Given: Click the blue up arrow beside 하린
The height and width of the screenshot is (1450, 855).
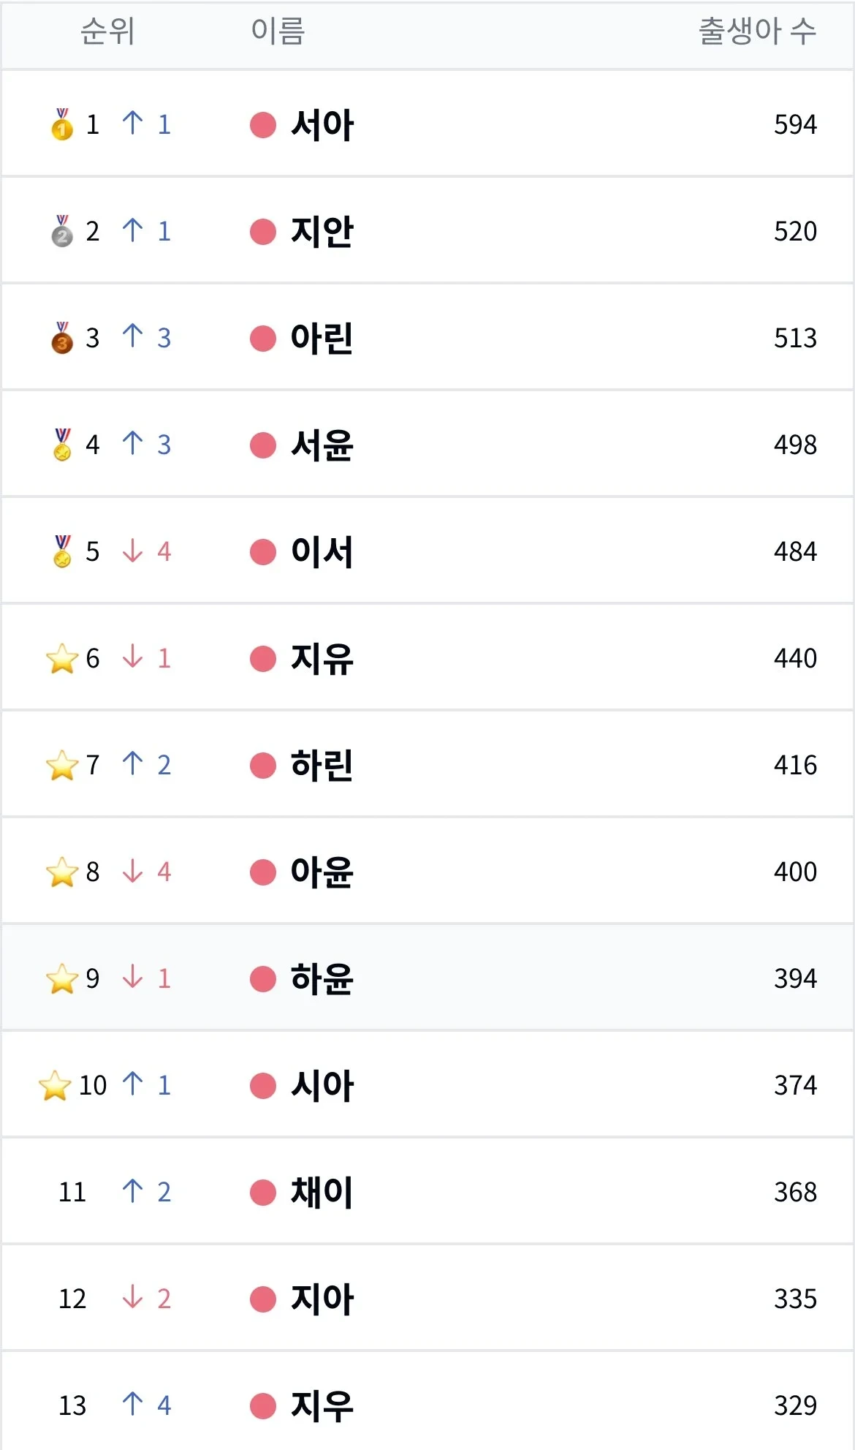Looking at the screenshot, I should tap(134, 764).
